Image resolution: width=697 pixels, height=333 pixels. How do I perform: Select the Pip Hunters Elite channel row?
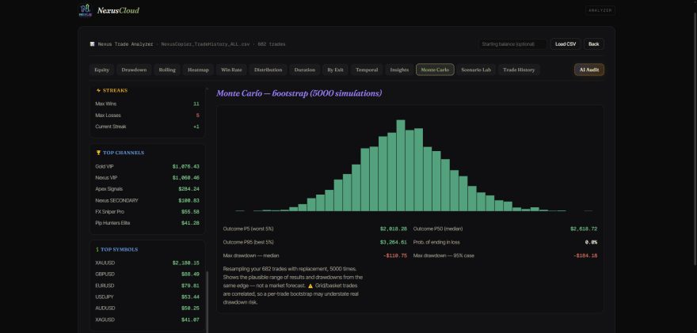147,223
